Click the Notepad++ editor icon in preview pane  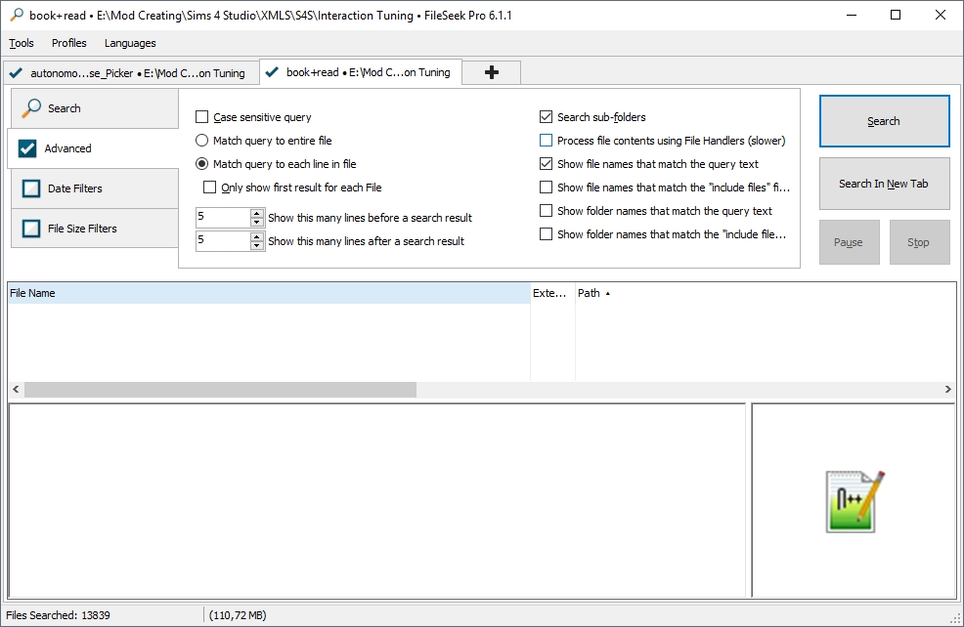point(854,501)
